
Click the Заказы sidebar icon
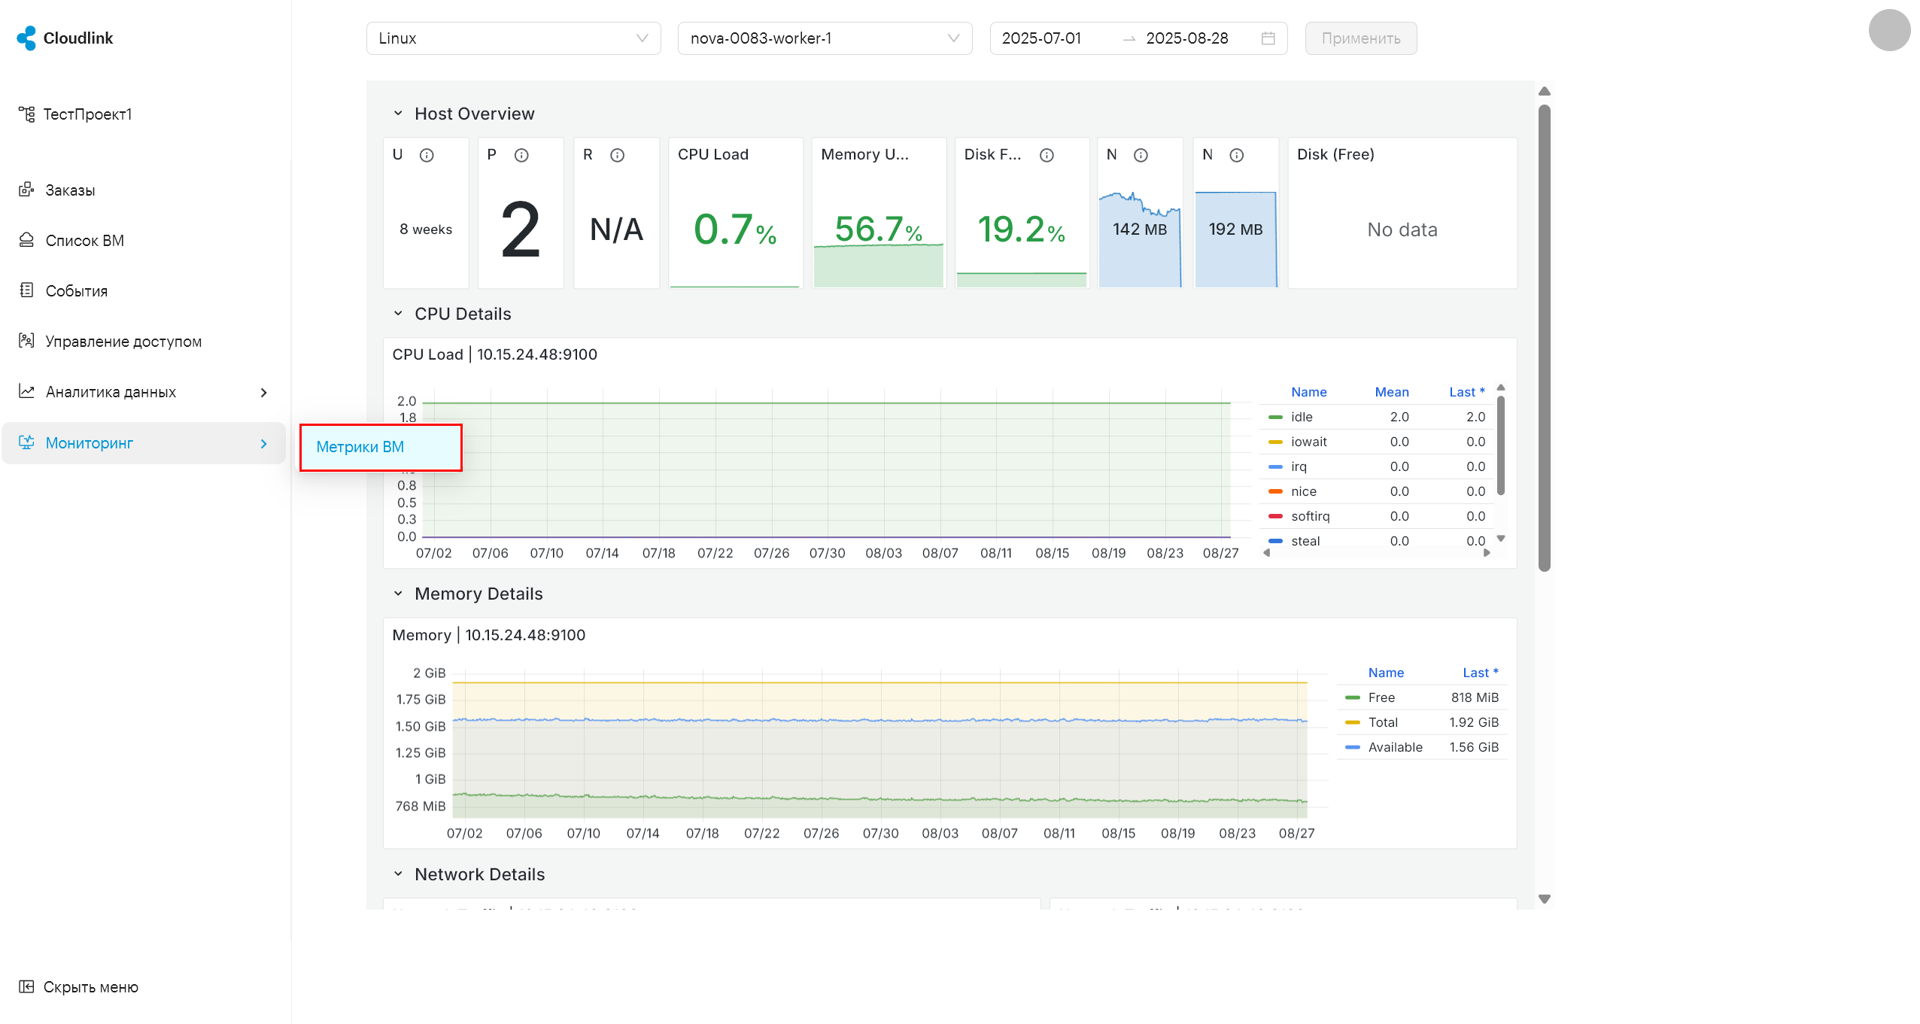pos(26,190)
